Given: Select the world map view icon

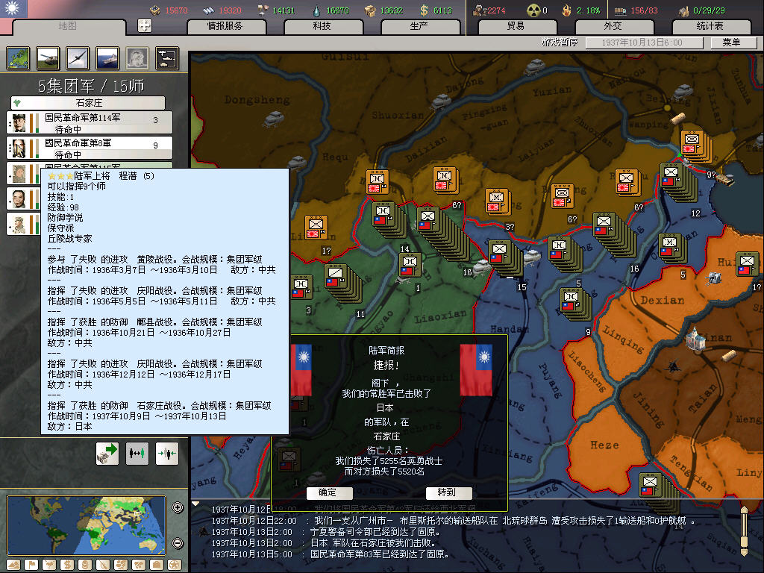Looking at the screenshot, I should coord(18,58).
